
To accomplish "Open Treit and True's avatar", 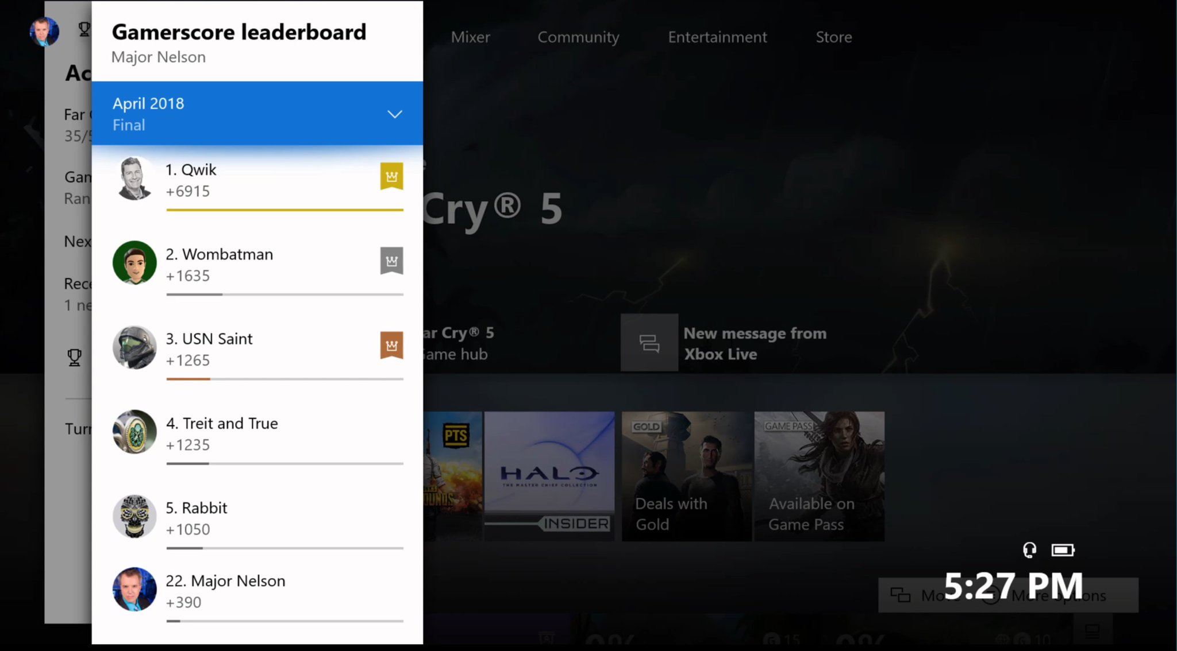I will click(134, 432).
